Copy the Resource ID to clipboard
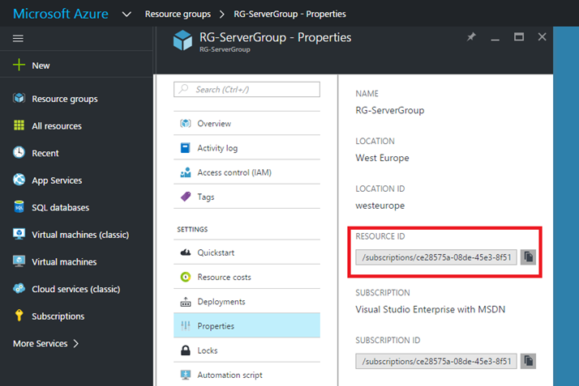This screenshot has width=579, height=386. coord(528,257)
